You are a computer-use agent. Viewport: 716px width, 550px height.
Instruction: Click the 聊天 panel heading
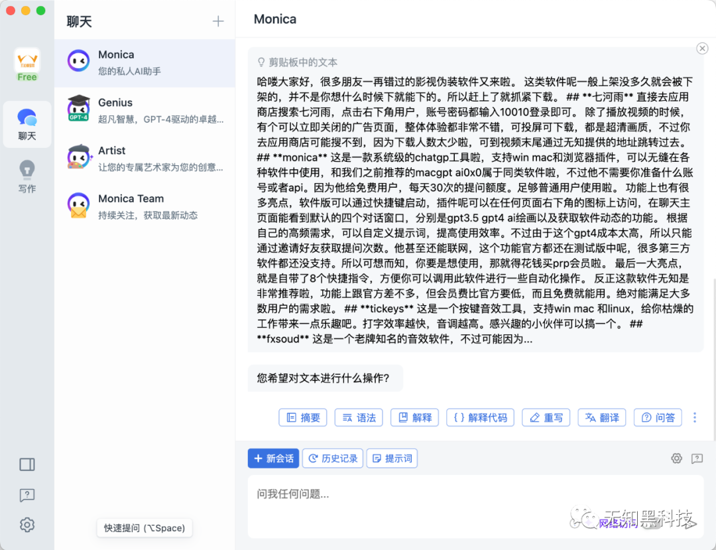pos(80,21)
